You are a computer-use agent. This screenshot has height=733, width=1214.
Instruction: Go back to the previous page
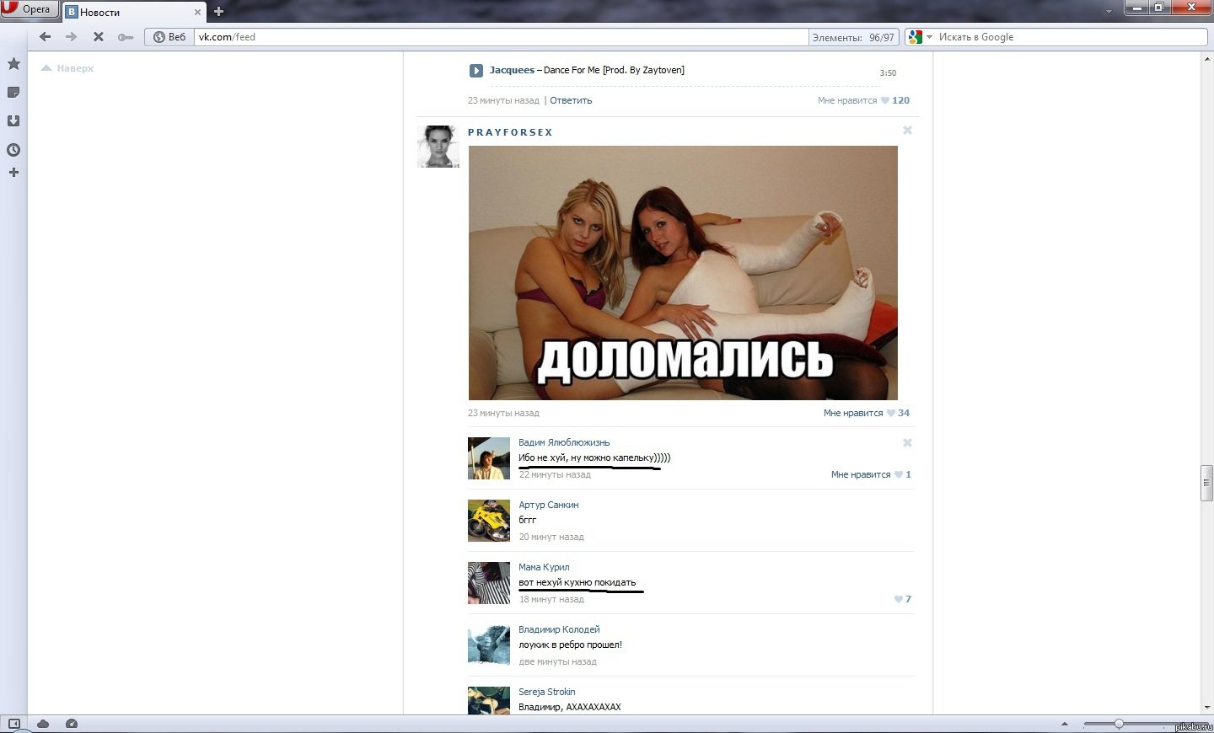point(46,37)
